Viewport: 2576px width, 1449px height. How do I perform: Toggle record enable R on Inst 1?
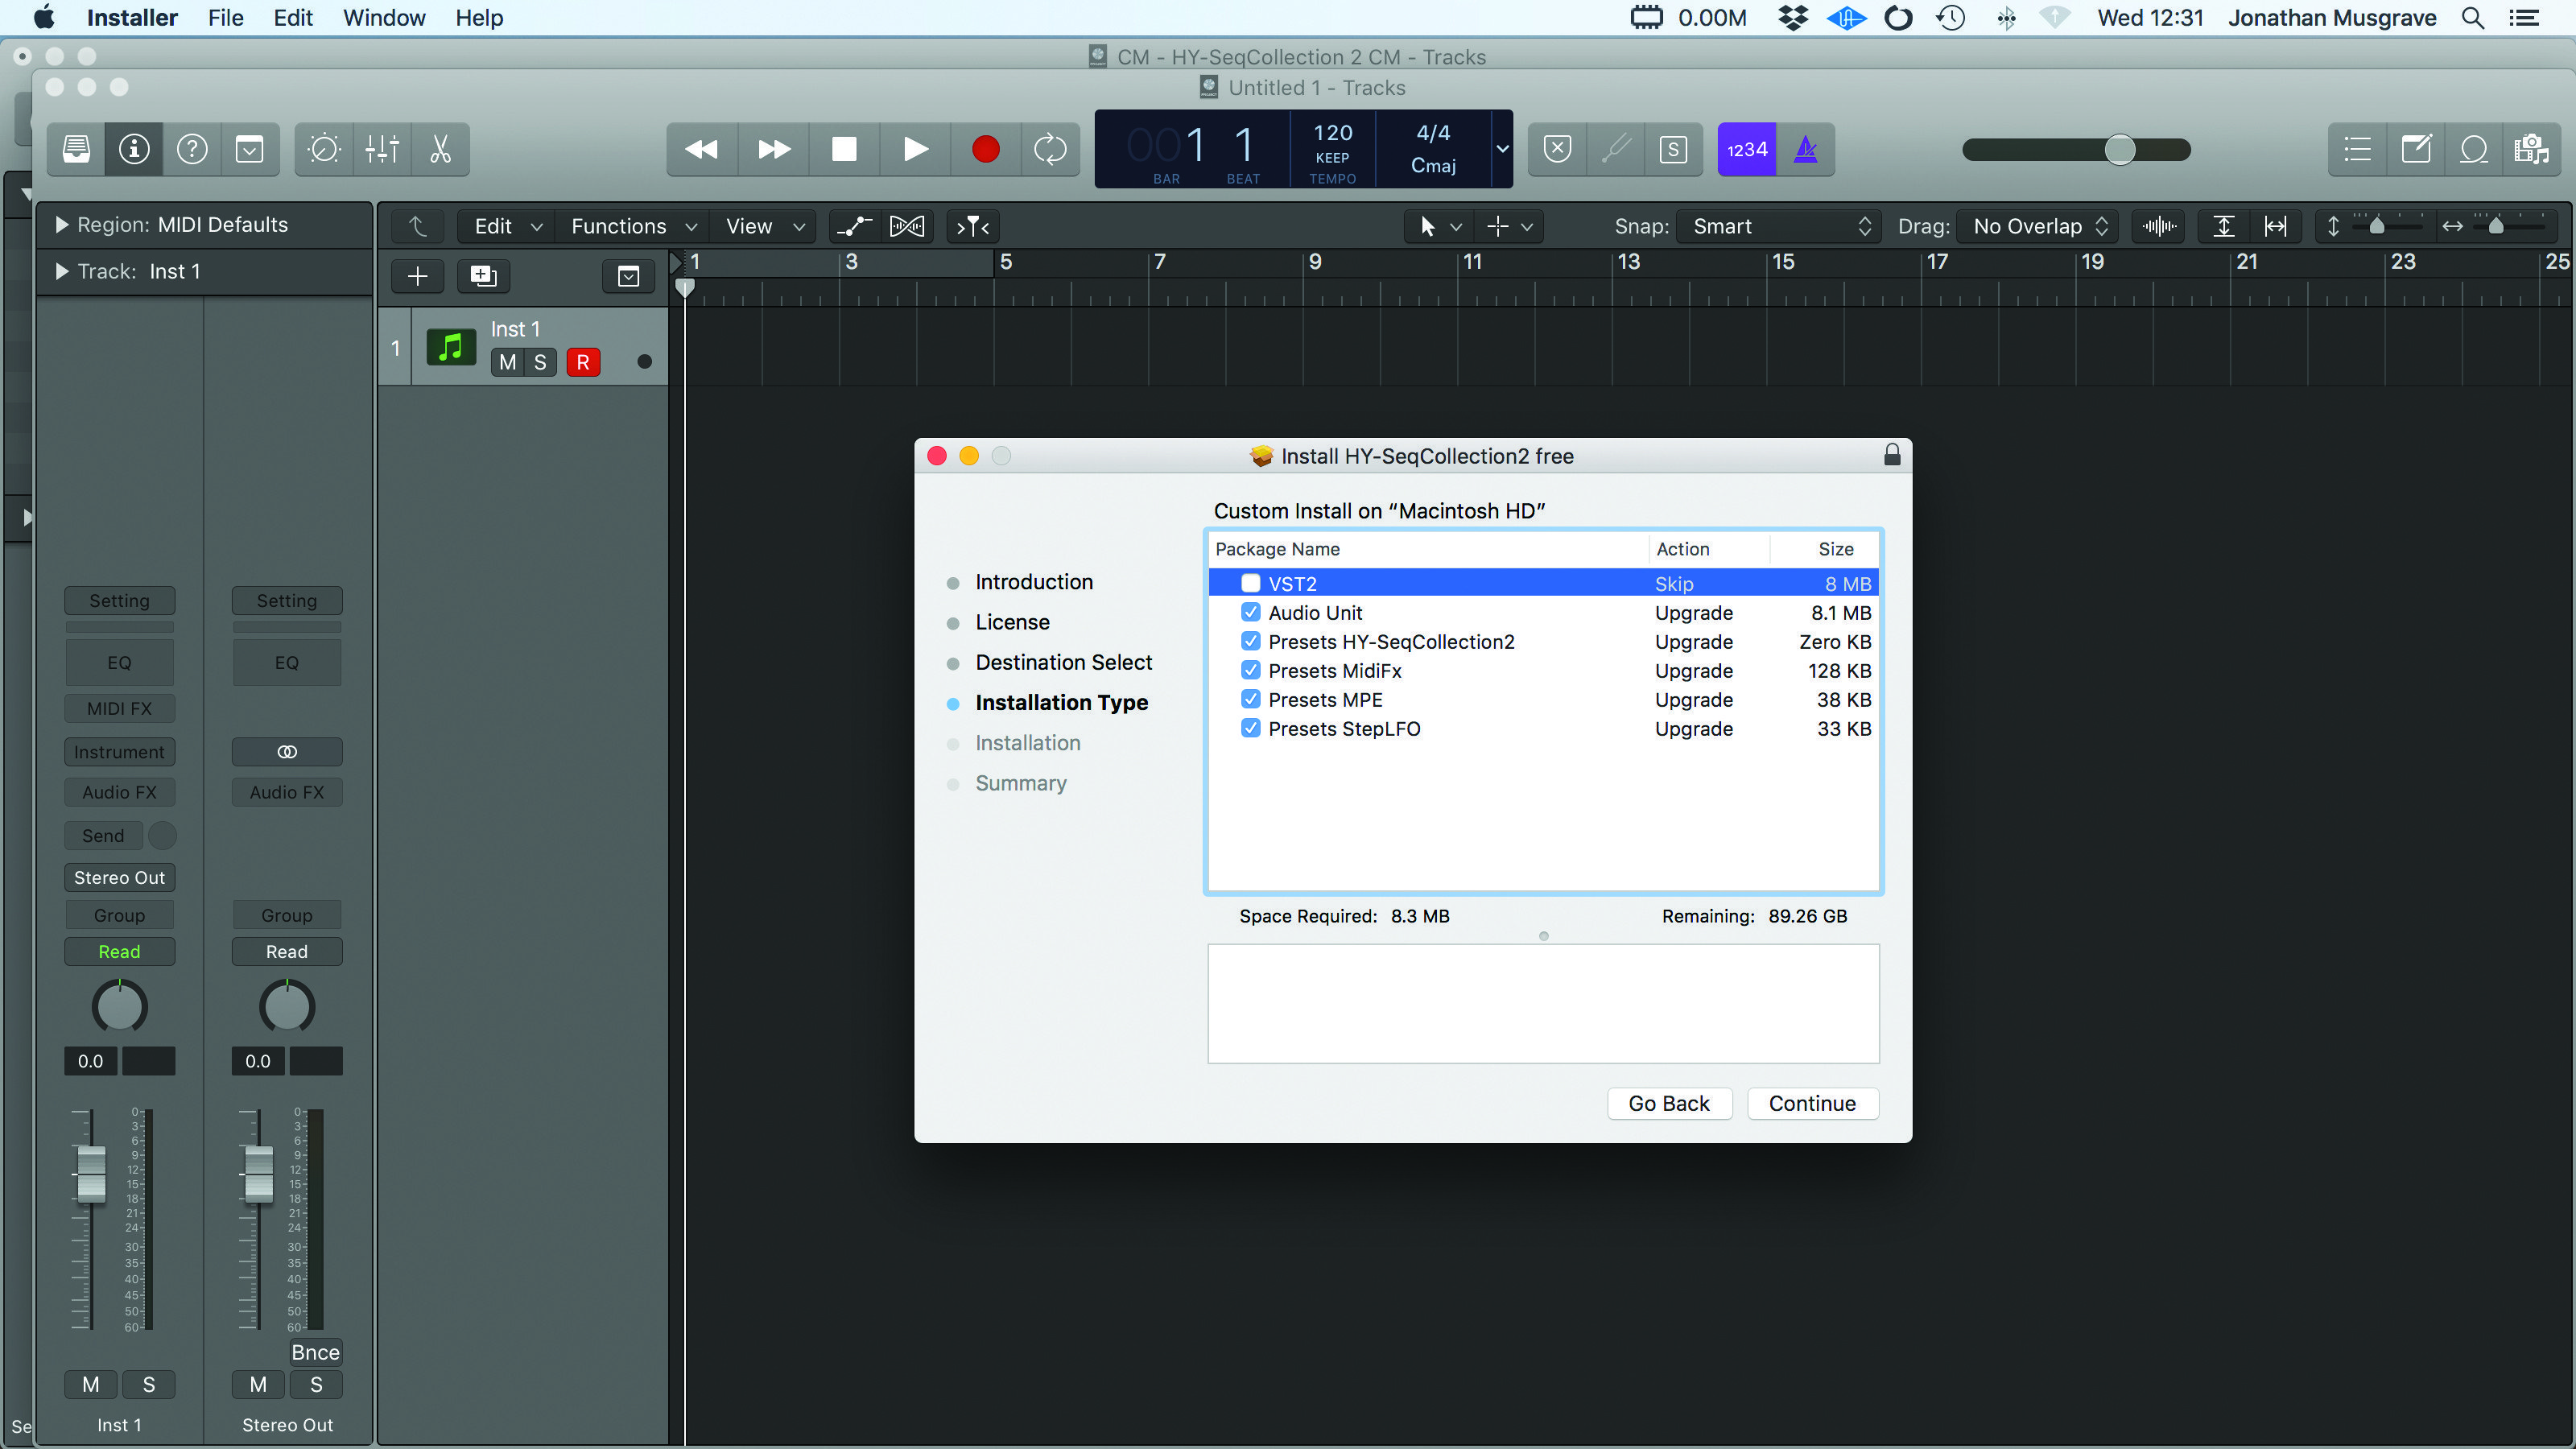coord(583,362)
